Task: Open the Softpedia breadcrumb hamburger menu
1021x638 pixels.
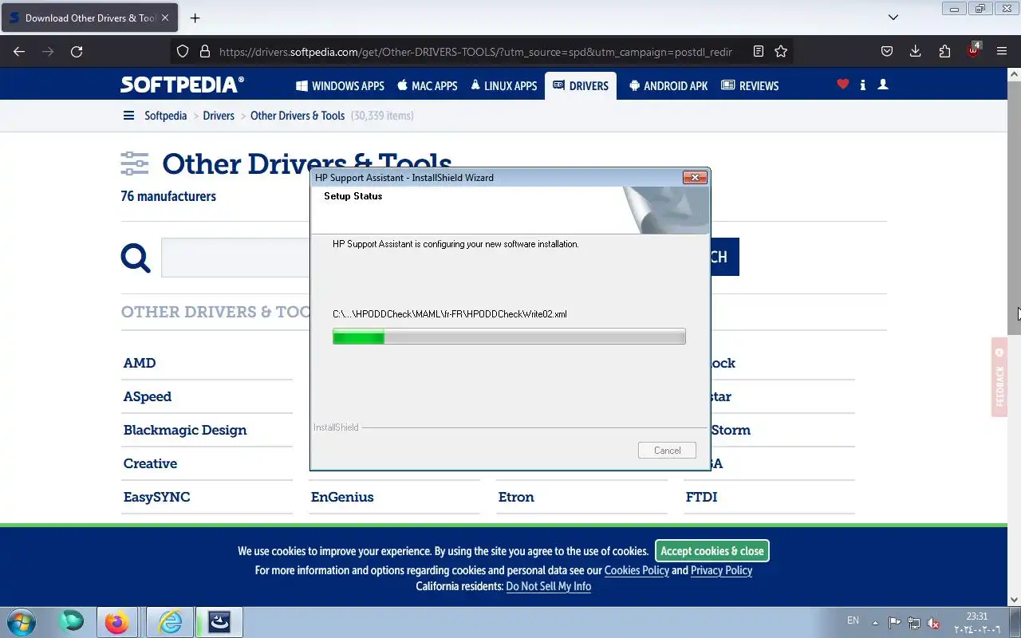Action: [128, 116]
